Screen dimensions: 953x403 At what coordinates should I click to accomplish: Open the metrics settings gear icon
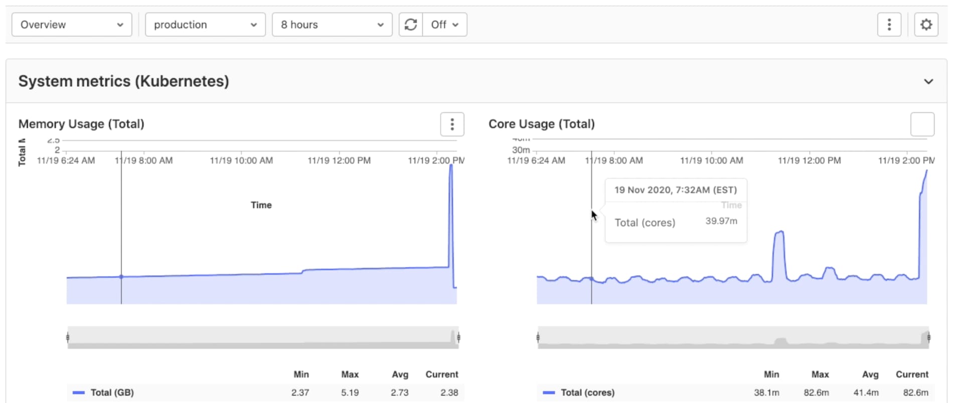(x=926, y=25)
